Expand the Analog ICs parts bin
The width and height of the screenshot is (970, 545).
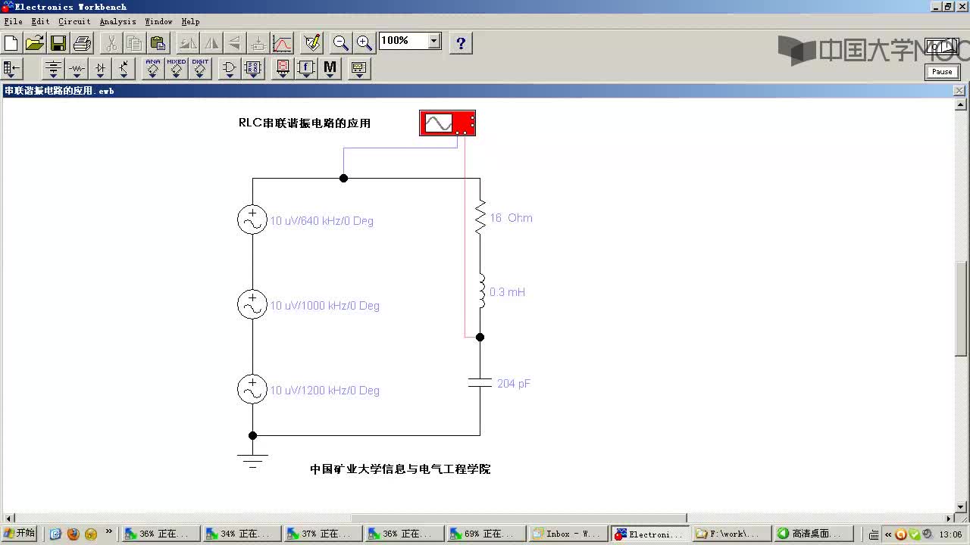(x=152, y=69)
